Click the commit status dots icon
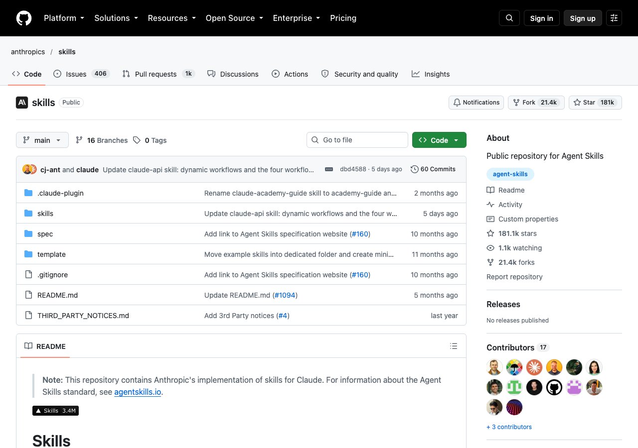The height and width of the screenshot is (448, 638). pyautogui.click(x=329, y=169)
